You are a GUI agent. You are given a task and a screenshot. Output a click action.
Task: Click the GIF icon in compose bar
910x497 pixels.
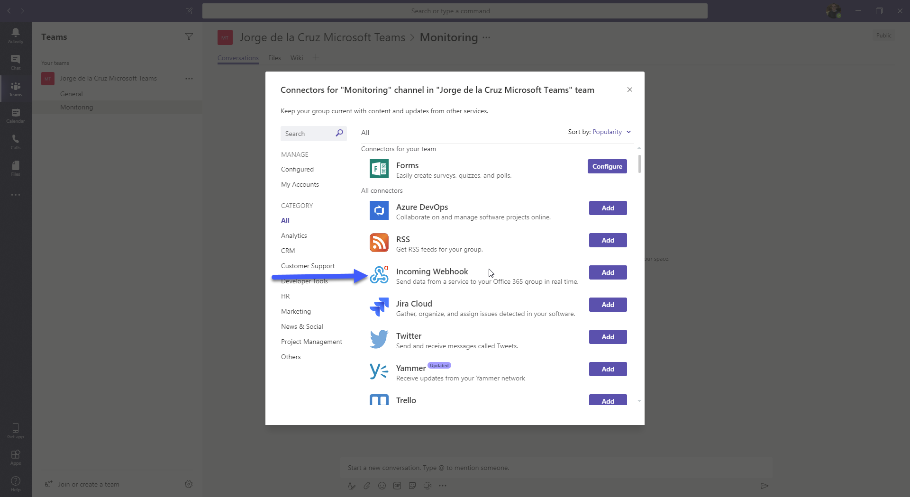(x=397, y=486)
